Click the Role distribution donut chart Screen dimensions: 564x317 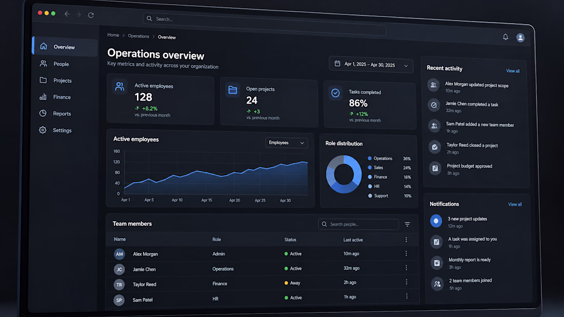click(x=344, y=174)
